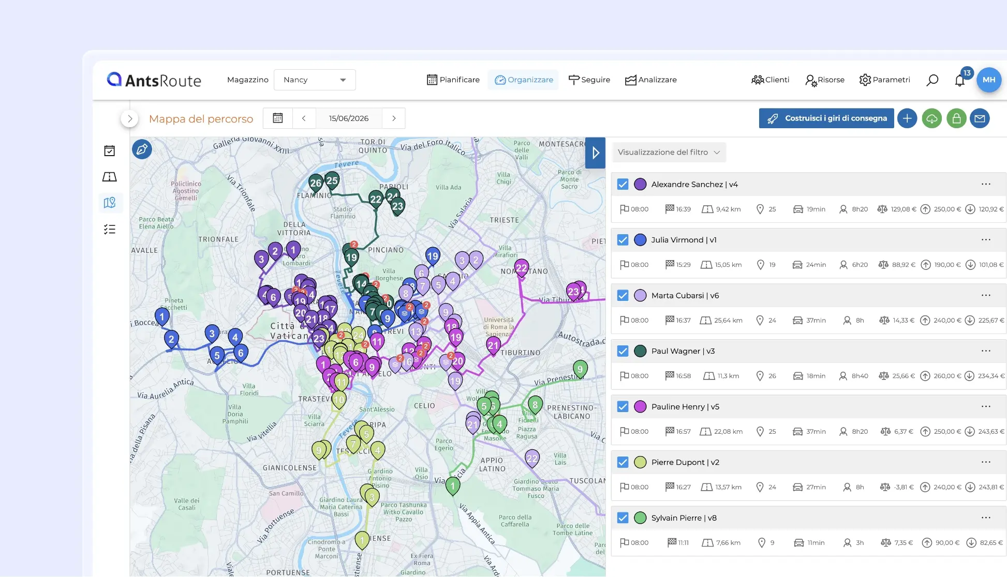The width and height of the screenshot is (1007, 577).
Task: Open the Magazzino Nancy dropdown
Action: tap(315, 80)
